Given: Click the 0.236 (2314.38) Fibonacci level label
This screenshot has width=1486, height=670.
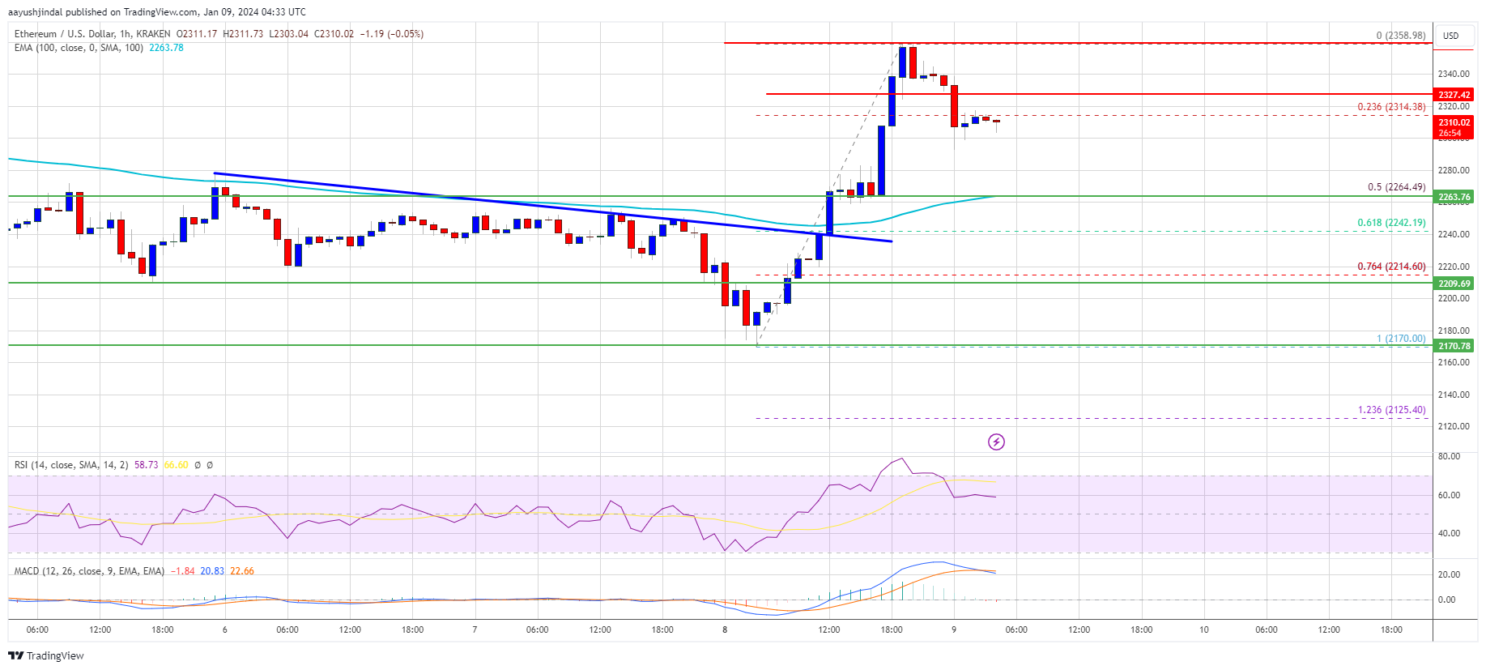Looking at the screenshot, I should [x=1390, y=107].
